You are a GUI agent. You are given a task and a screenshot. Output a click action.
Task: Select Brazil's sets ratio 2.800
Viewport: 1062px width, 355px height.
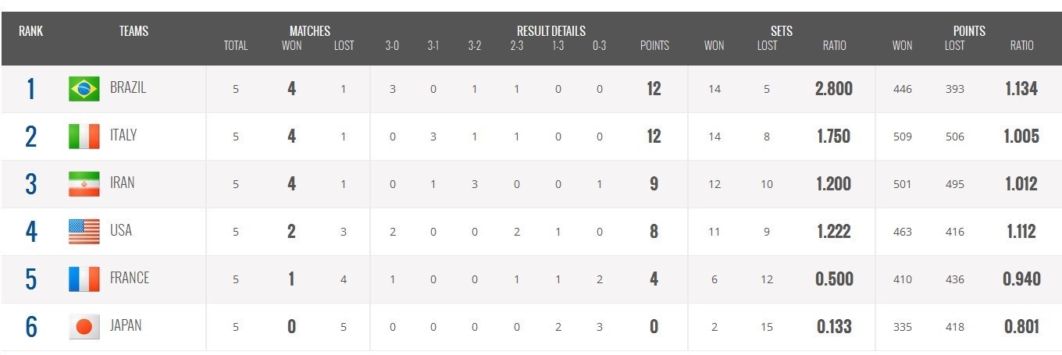pos(834,89)
